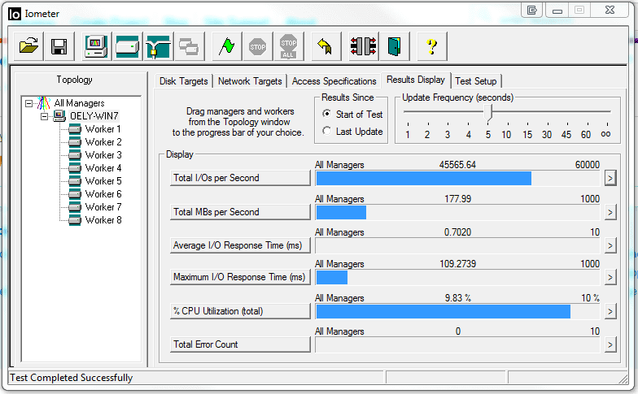
Task: Click duplicate selected worker icon
Action: pyautogui.click(x=189, y=46)
